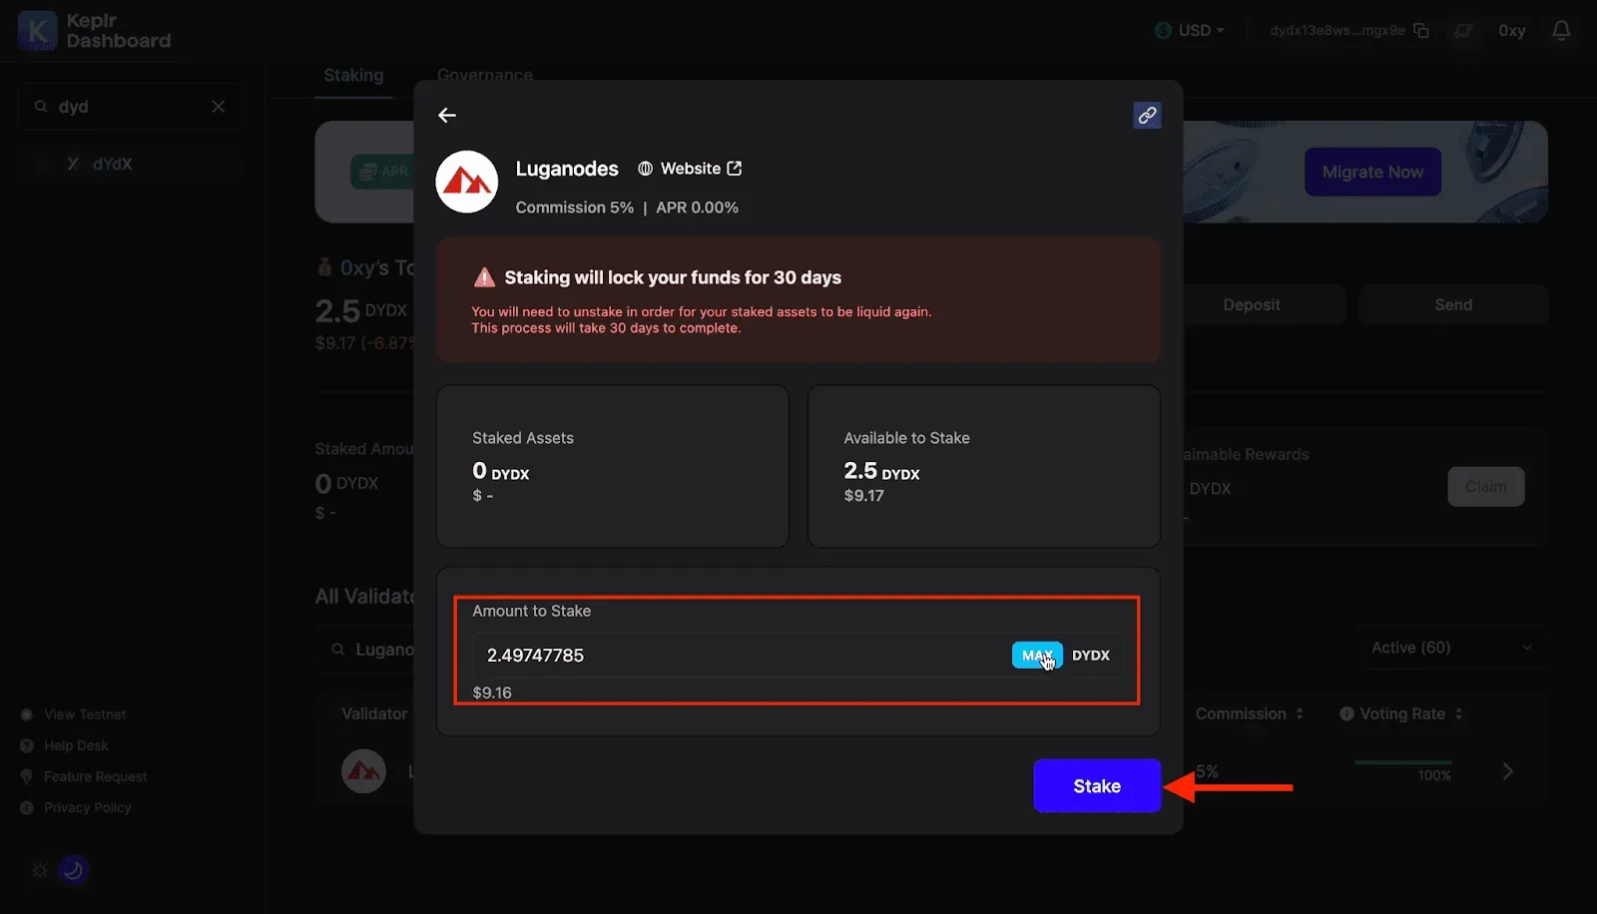Go back using the modal's arrow
The image size is (1597, 914).
click(447, 116)
